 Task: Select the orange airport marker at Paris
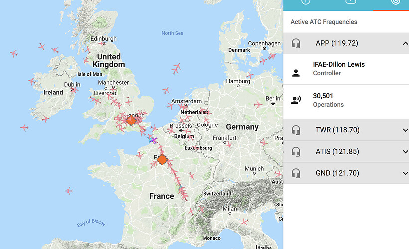pyautogui.click(x=162, y=160)
